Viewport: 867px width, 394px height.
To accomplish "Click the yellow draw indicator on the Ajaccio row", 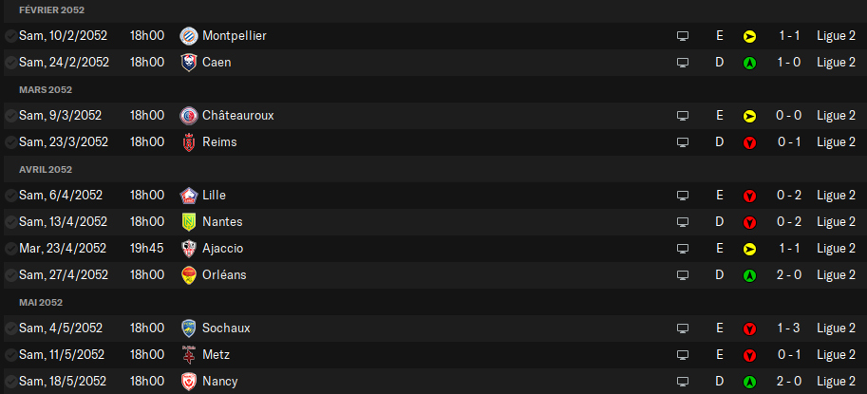I will (749, 249).
